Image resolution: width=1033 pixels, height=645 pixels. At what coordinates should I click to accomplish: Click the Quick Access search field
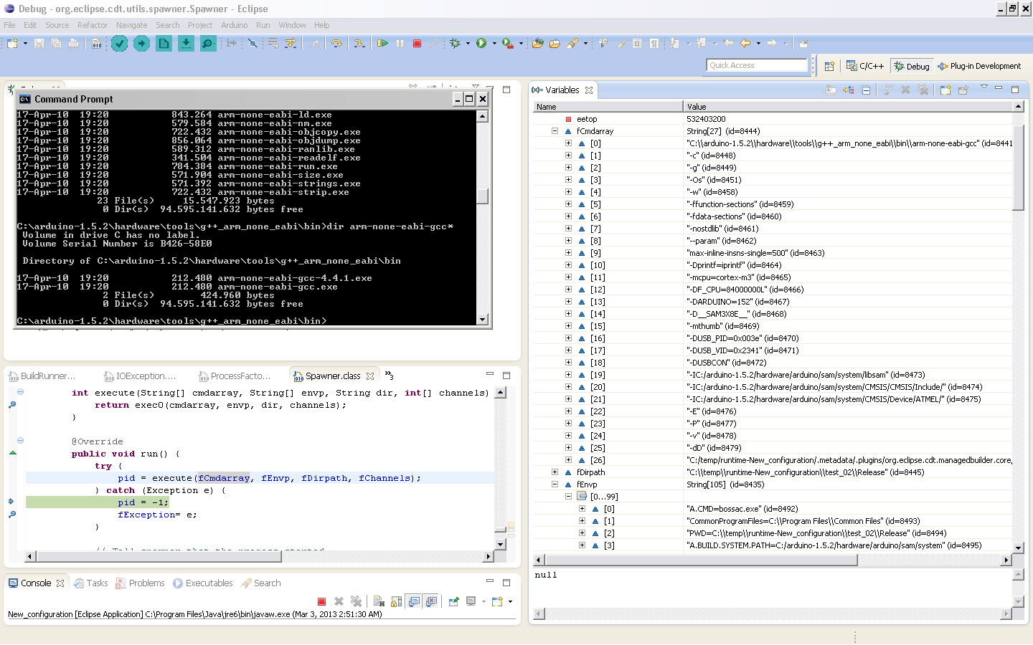[x=756, y=65]
